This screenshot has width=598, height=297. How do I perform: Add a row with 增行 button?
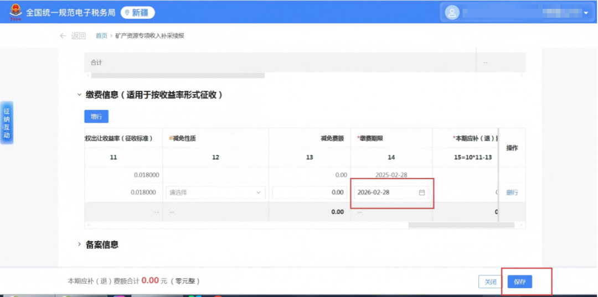click(x=96, y=117)
